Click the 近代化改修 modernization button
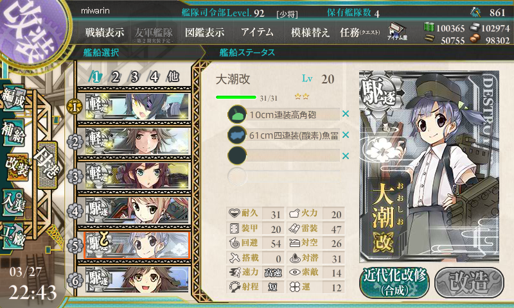 [394, 283]
